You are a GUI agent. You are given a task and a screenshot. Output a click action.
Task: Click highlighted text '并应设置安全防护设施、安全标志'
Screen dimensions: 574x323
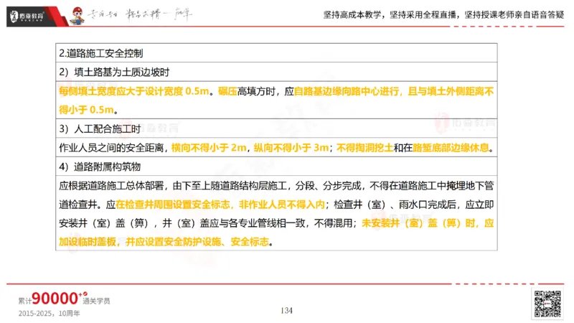(197, 242)
